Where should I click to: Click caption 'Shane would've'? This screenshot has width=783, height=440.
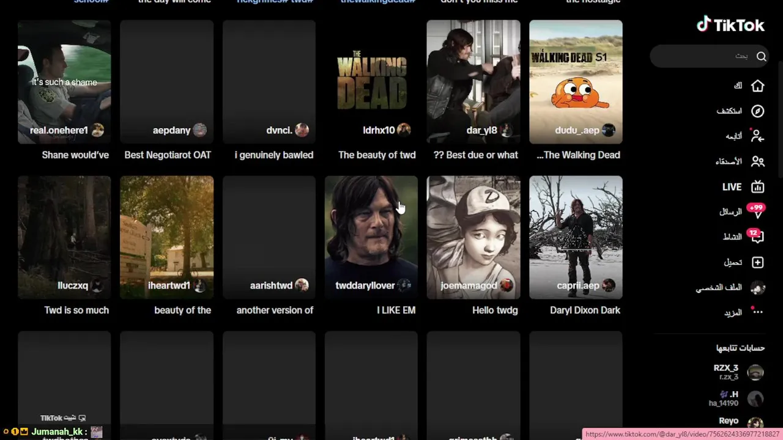tap(75, 155)
